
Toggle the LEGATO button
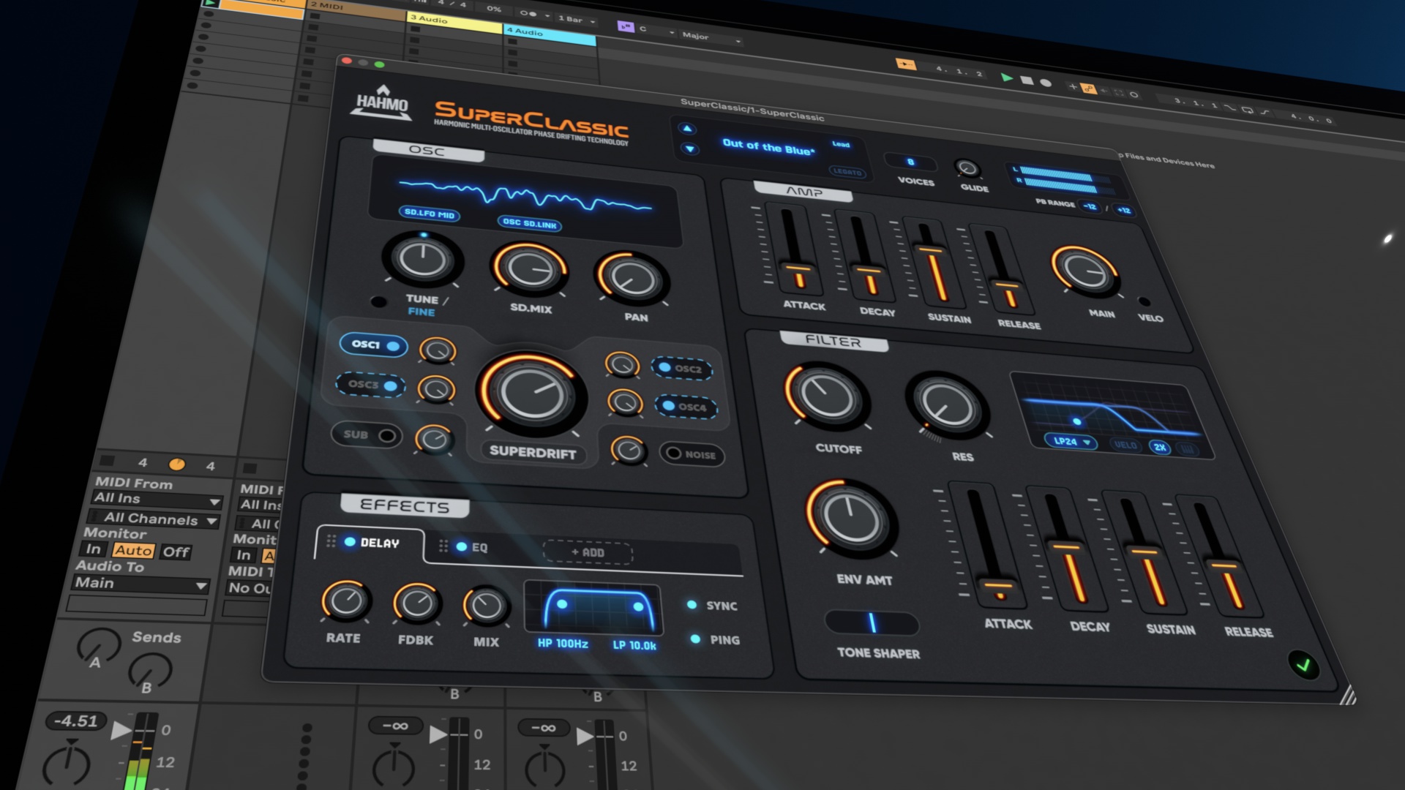pos(847,172)
